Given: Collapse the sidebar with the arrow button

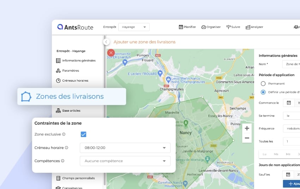Looking at the screenshot, I should [x=106, y=42].
